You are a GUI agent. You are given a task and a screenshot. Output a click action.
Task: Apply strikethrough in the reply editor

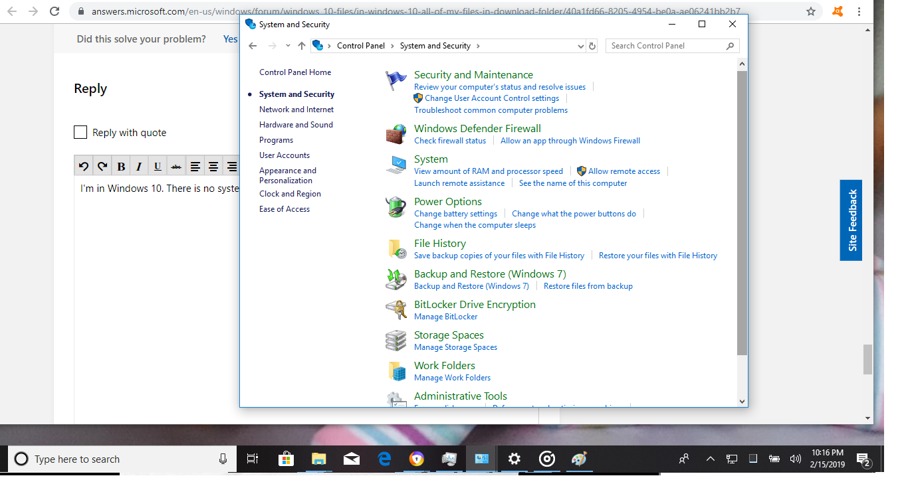[x=175, y=166]
